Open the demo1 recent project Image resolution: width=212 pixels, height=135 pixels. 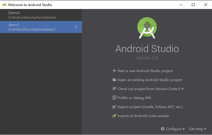click(x=41, y=27)
